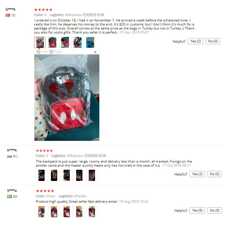
Task: Mark G***k's review helpful with Yes (2)
Action: point(196,41)
